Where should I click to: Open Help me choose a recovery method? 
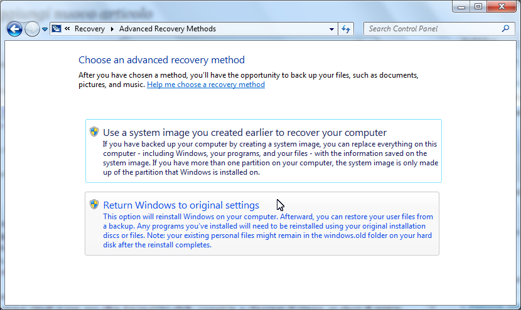[206, 85]
